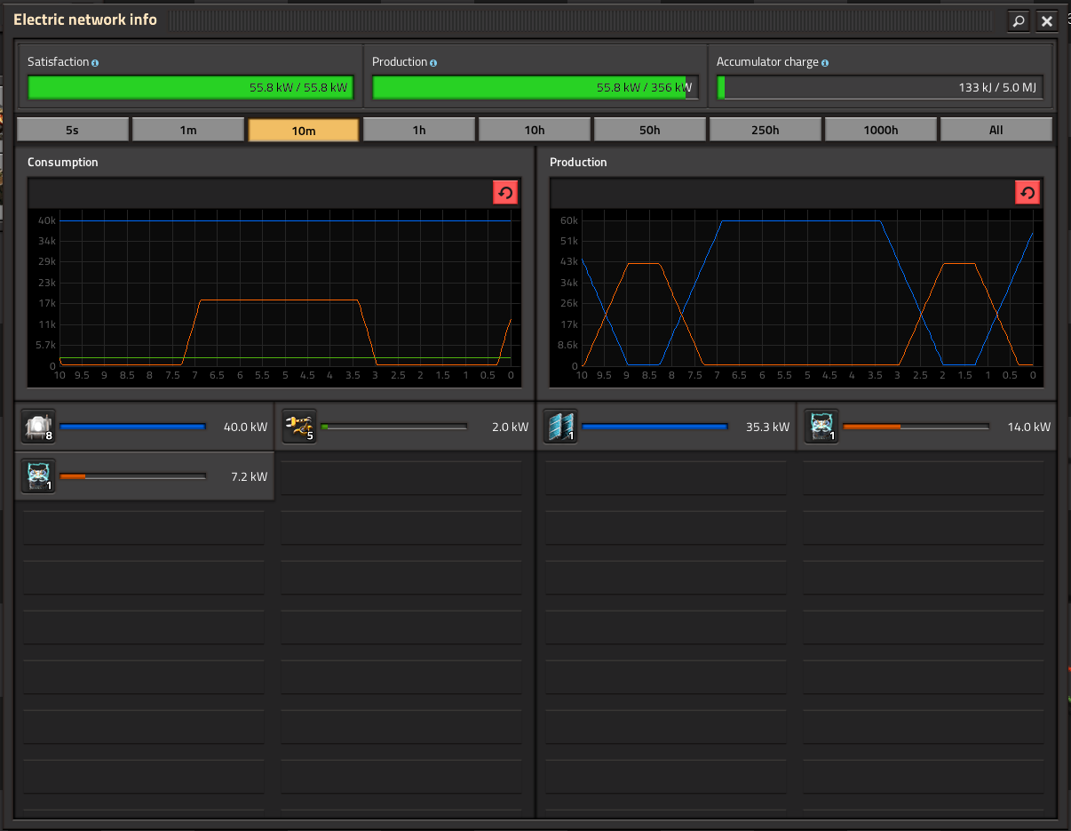The image size is (1071, 831).
Task: Click the info icon beside Satisfaction
Action: pos(95,63)
